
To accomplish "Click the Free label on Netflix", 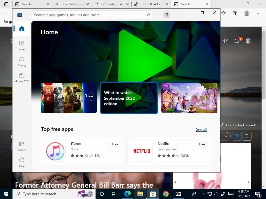I will 202,144.
